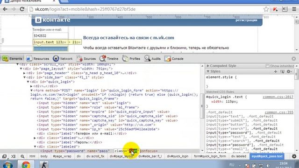Click the VKontakte logo in the page header
This screenshot has width=299, height=168.
click(x=53, y=20)
